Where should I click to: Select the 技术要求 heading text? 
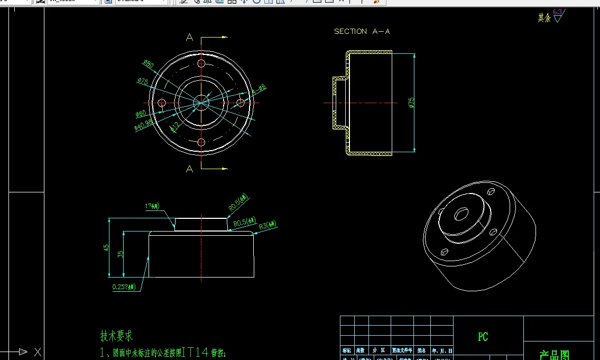(116, 336)
